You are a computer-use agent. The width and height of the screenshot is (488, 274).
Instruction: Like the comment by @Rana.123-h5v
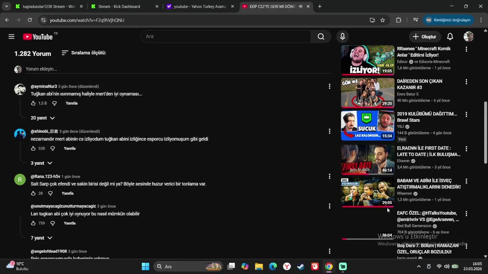click(33, 193)
